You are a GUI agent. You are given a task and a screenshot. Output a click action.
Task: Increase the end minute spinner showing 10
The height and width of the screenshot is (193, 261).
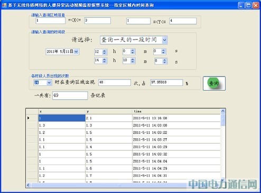tap(133, 59)
